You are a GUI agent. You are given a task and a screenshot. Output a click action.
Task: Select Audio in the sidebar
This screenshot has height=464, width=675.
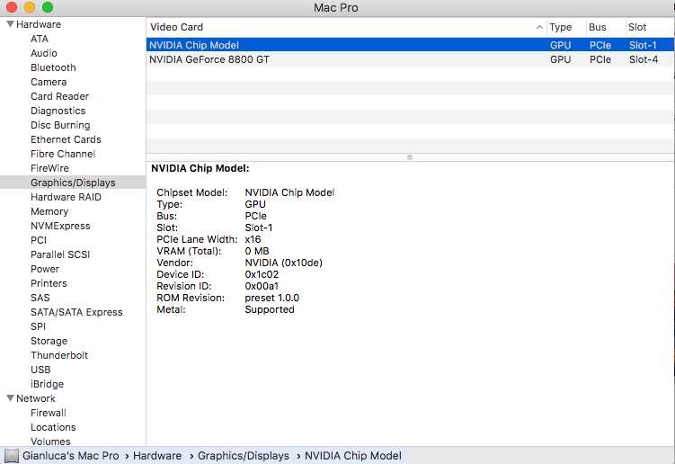[x=43, y=53]
